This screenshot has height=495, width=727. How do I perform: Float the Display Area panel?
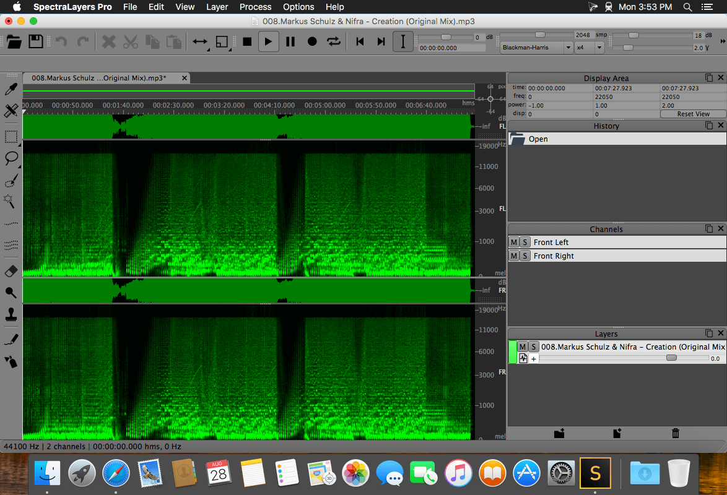(709, 77)
